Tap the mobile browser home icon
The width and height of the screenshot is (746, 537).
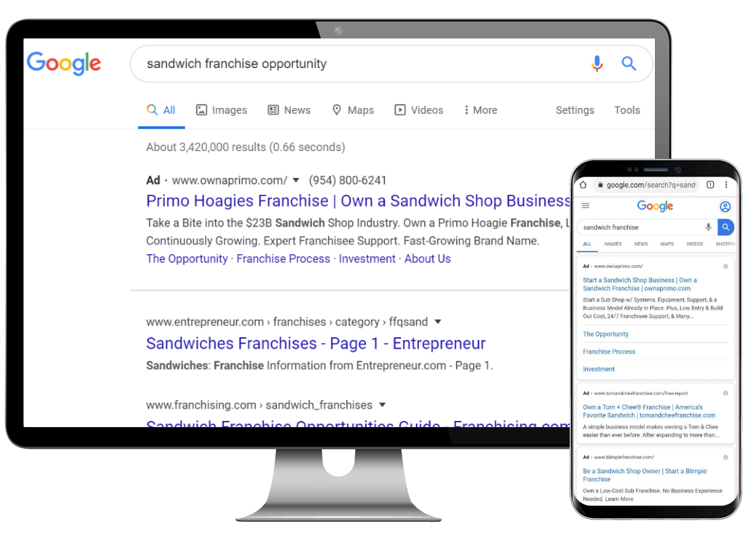(x=583, y=185)
